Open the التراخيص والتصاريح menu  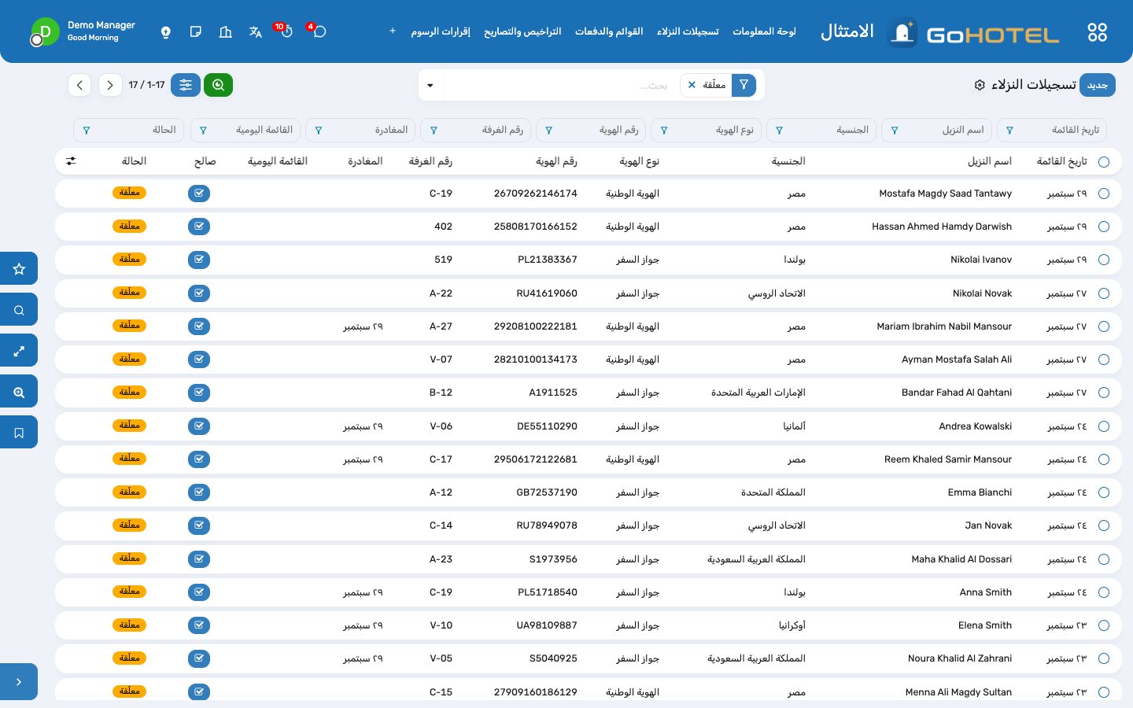[x=522, y=31]
